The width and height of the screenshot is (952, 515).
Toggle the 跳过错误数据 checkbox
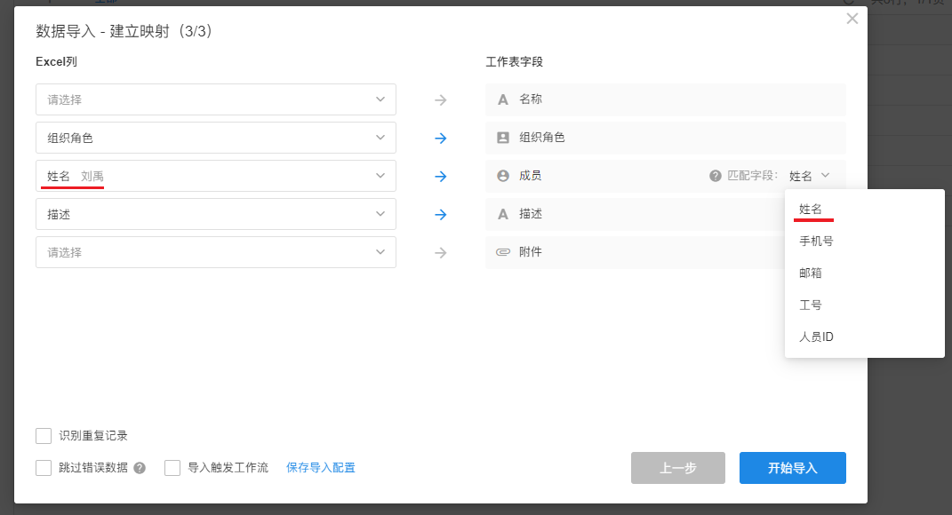pyautogui.click(x=44, y=468)
